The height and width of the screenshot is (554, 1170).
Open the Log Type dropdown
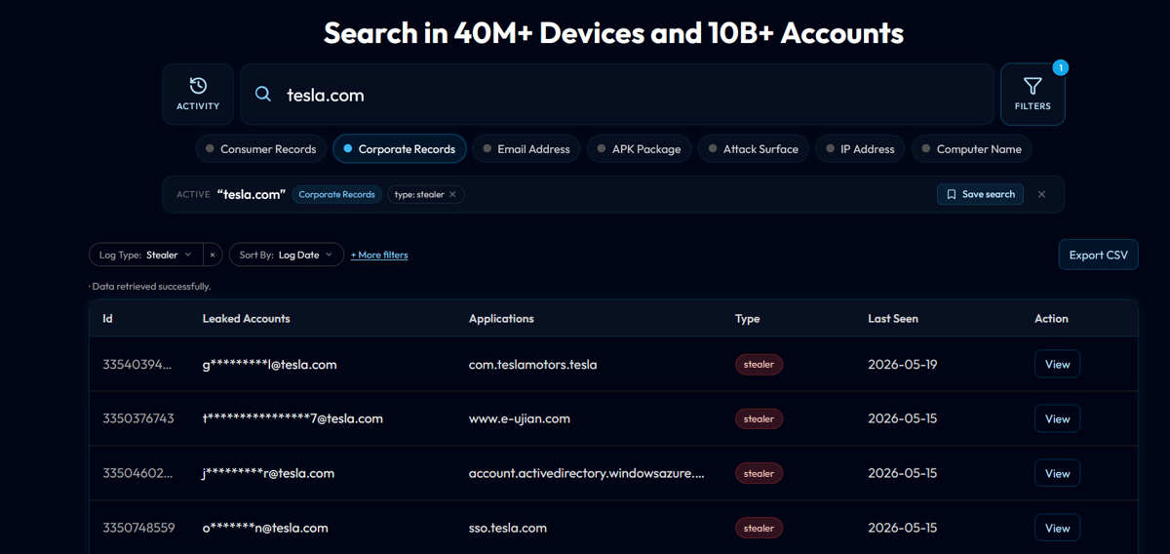146,255
